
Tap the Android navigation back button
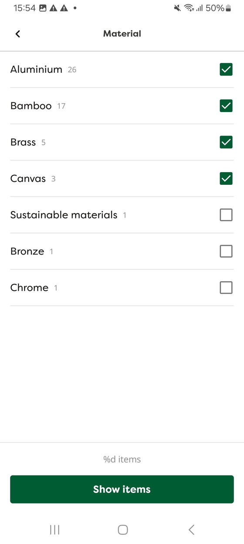[x=191, y=530]
